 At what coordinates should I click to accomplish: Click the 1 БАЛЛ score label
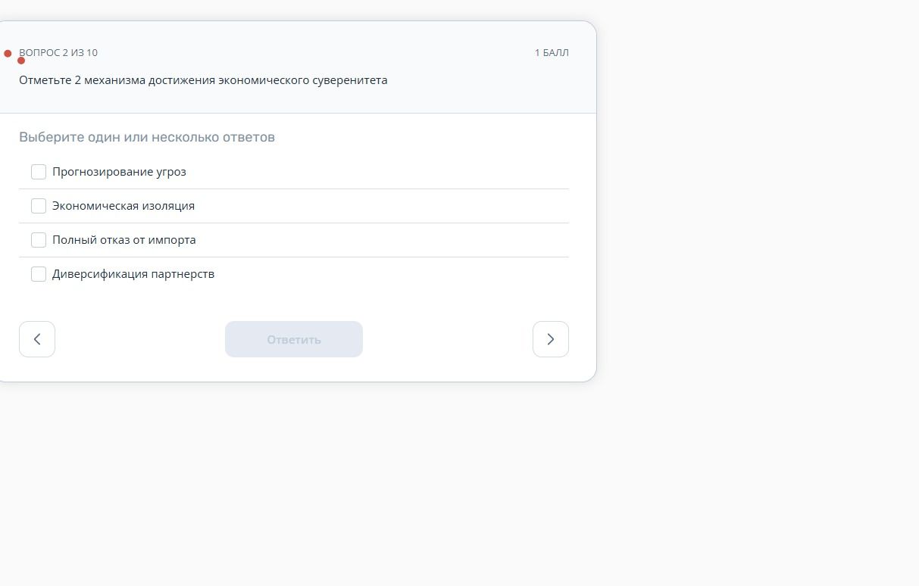(552, 53)
